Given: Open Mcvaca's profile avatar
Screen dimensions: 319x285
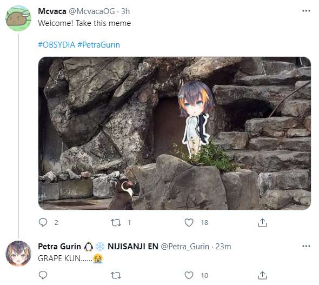Looking at the screenshot, I should [18, 18].
